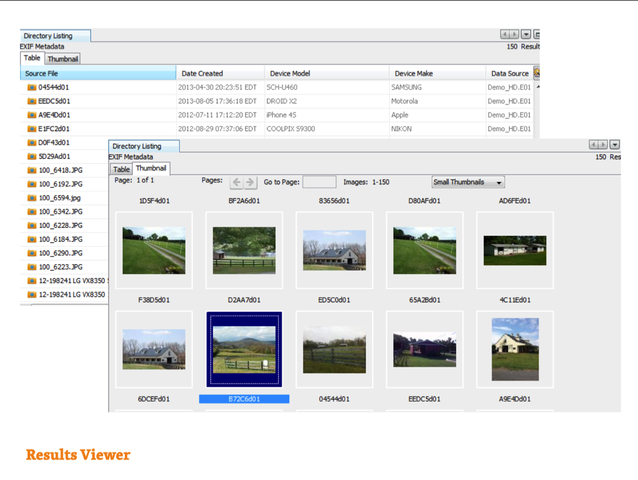The image size is (638, 480).
Task: Open tab list dropdown in back panel
Action: click(x=526, y=35)
